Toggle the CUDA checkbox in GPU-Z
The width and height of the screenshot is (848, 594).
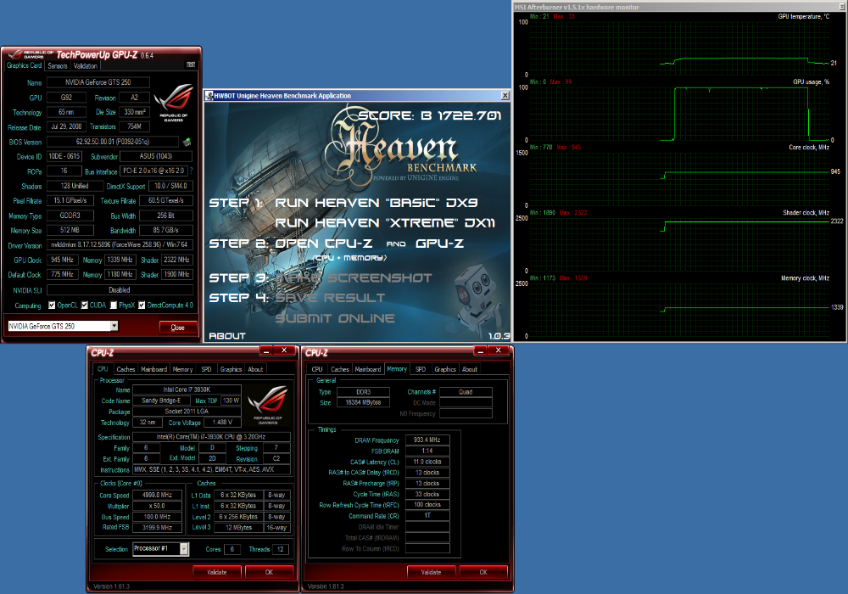[84, 305]
